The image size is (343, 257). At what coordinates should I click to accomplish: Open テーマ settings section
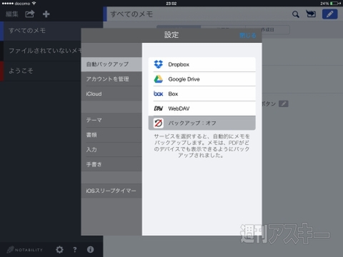(x=111, y=120)
